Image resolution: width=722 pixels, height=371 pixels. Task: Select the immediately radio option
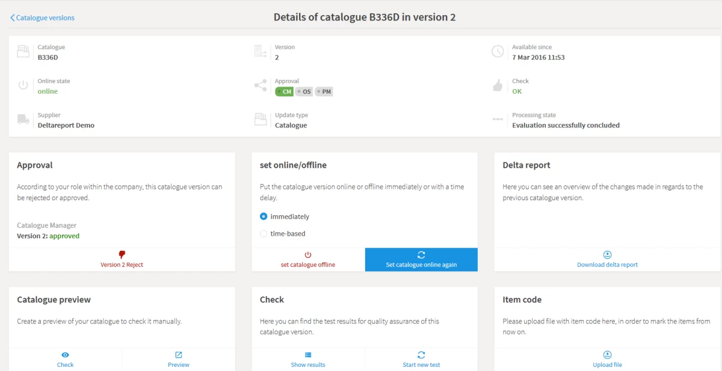click(264, 216)
